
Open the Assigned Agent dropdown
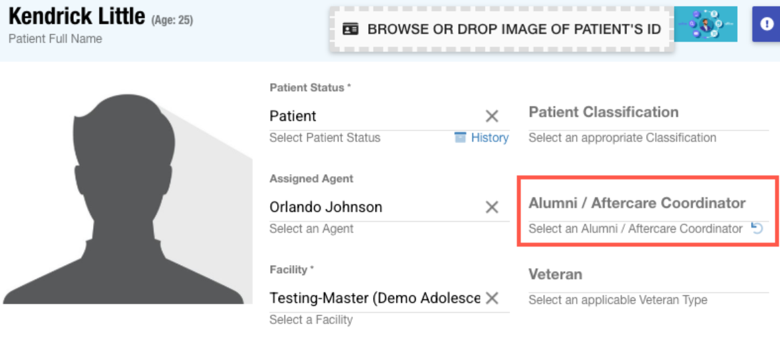coord(373,208)
